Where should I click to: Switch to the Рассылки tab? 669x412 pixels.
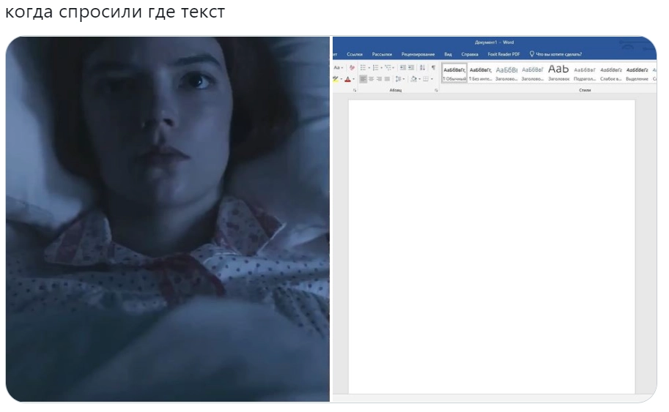point(382,54)
